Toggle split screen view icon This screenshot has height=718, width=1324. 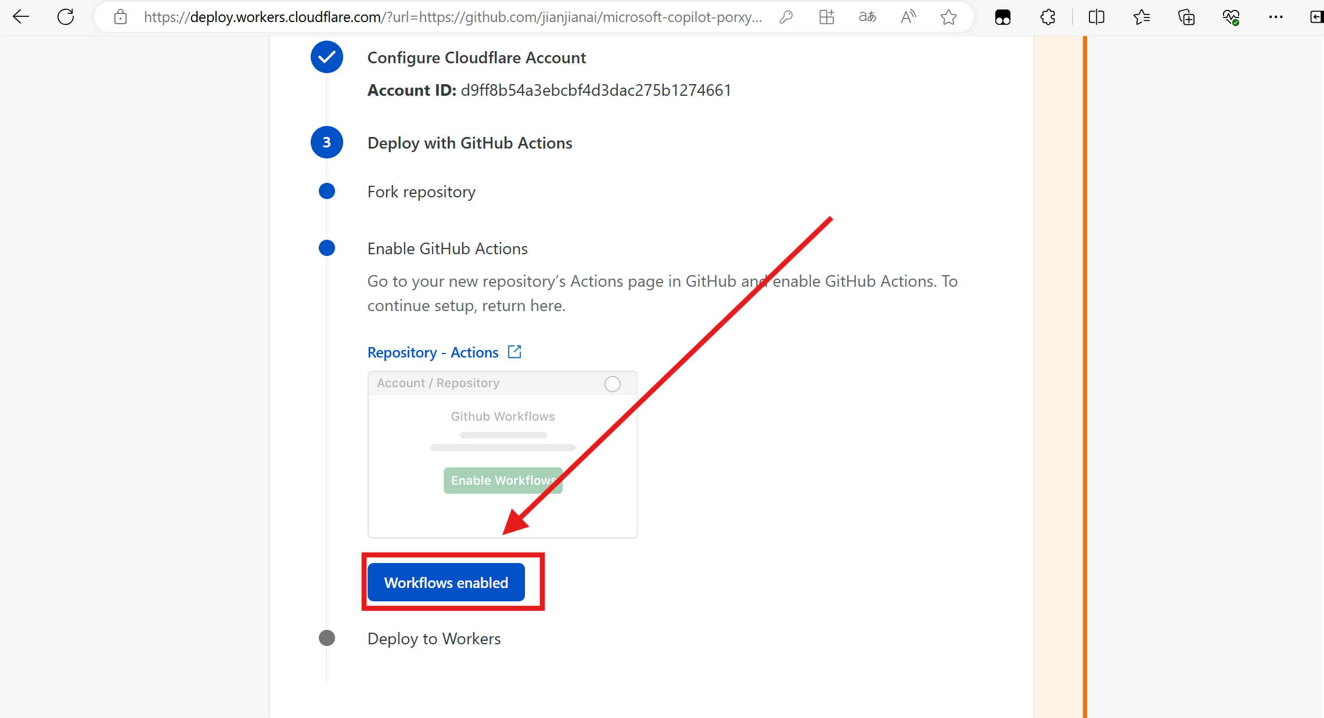coord(1096,17)
